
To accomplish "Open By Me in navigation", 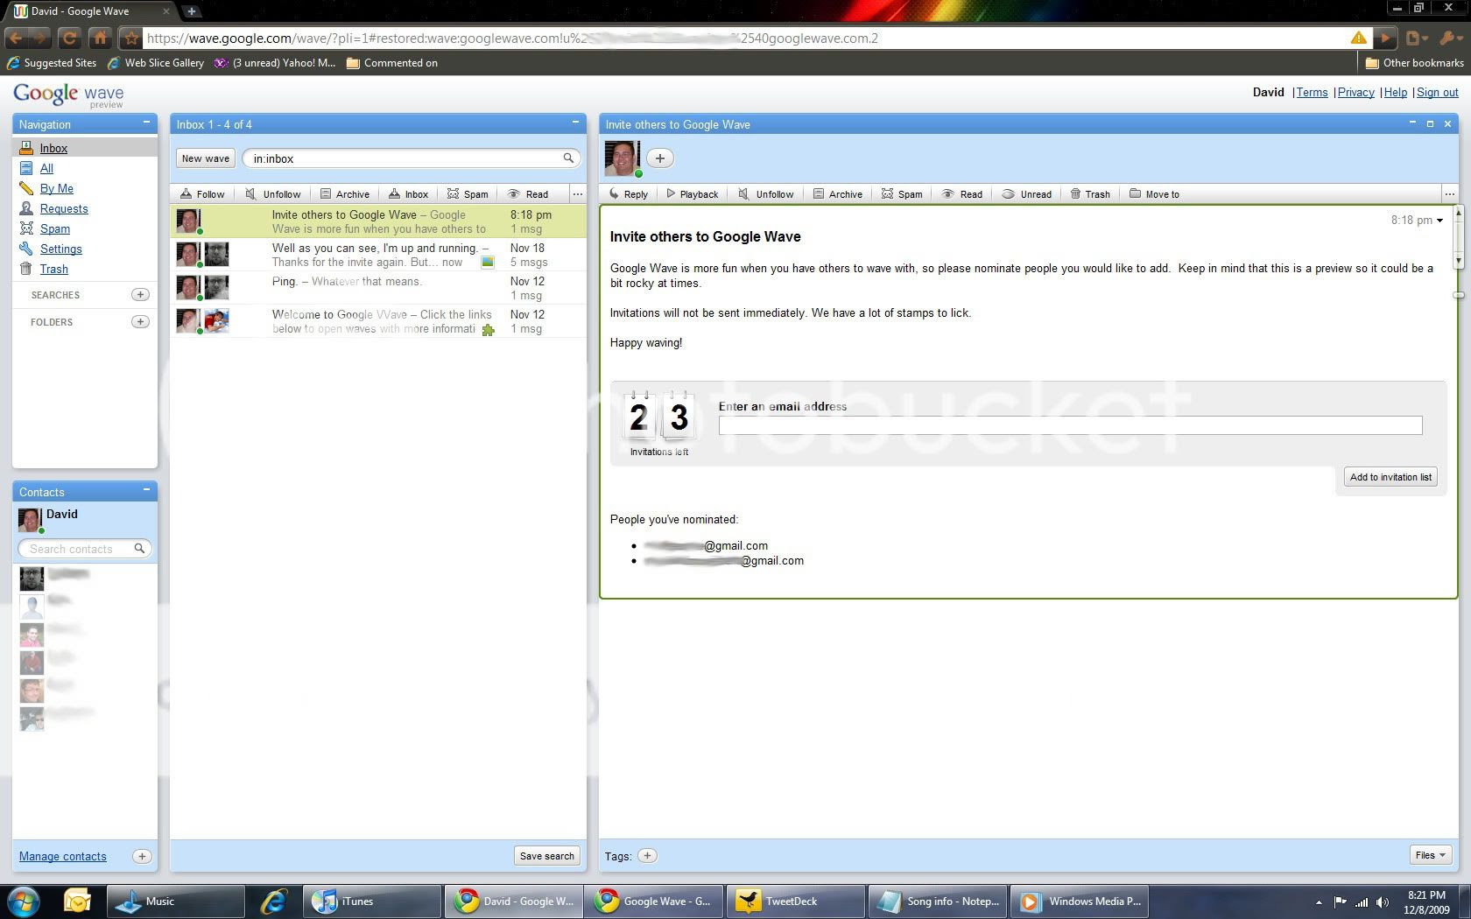I will tap(57, 188).
